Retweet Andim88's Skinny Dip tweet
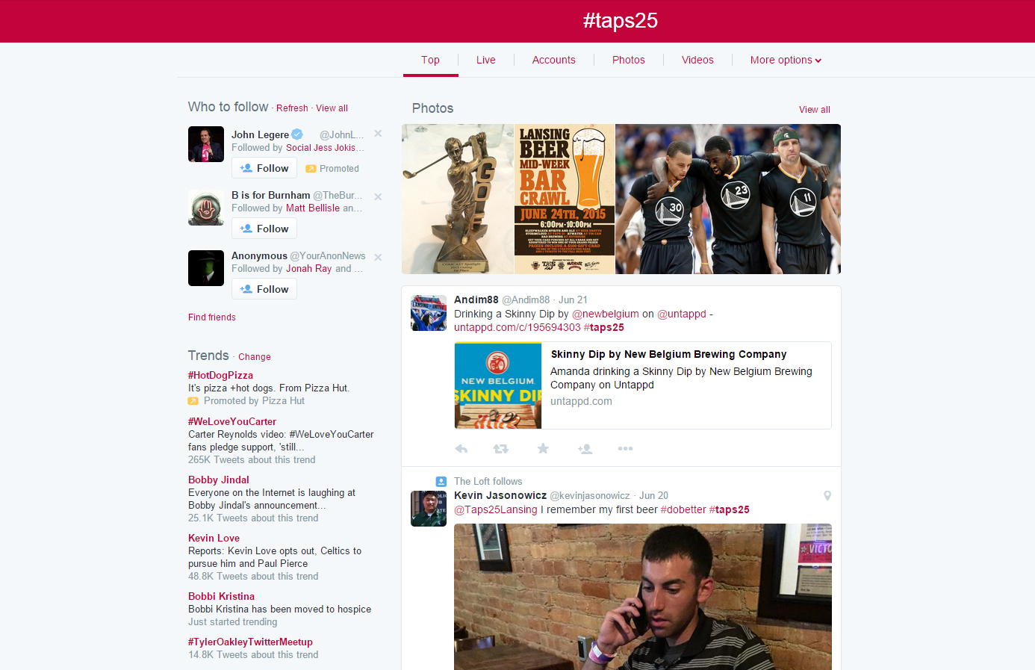Image resolution: width=1035 pixels, height=670 pixels. click(501, 449)
